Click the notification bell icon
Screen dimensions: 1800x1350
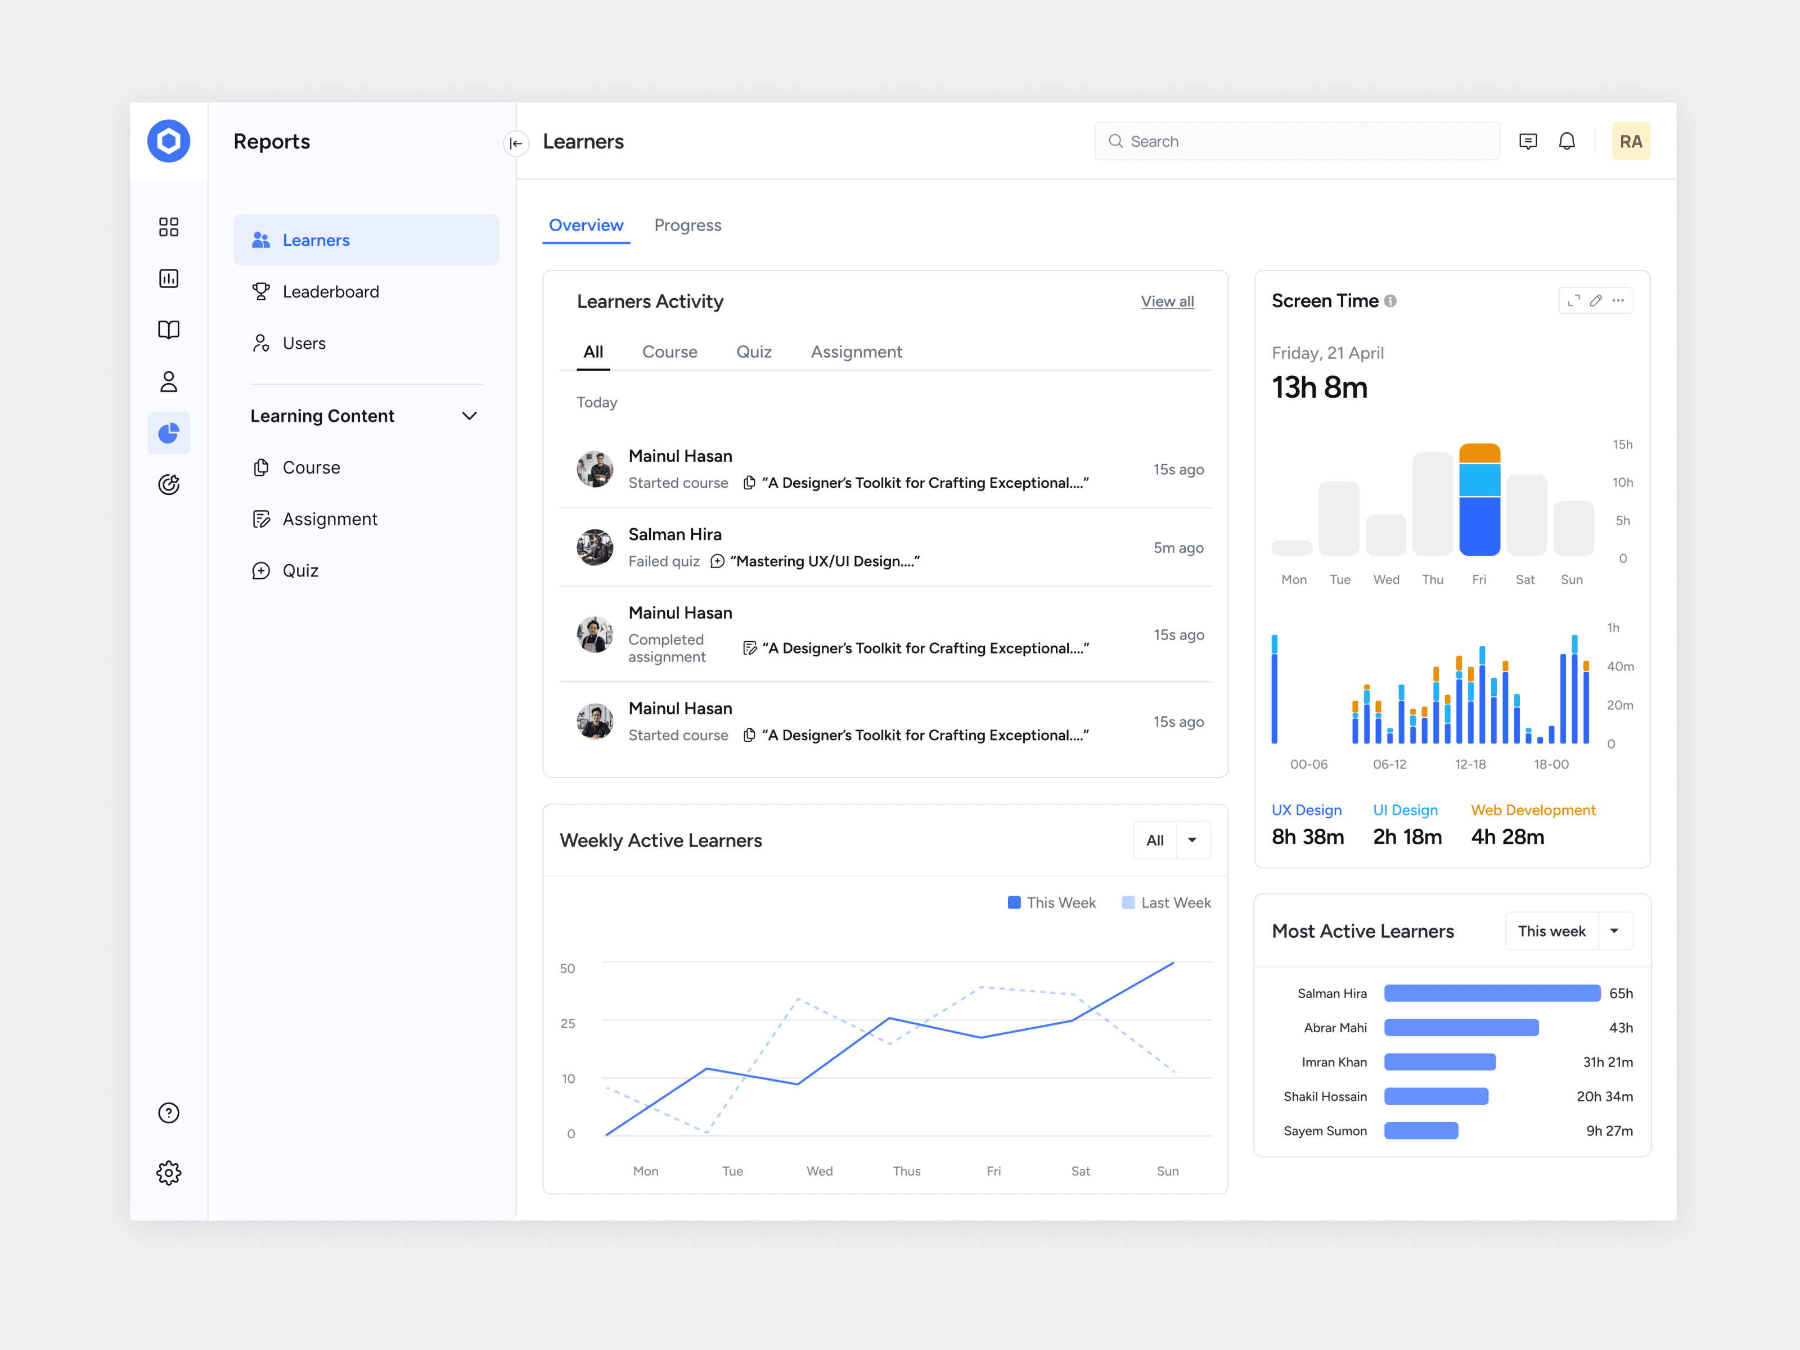[x=1567, y=142]
